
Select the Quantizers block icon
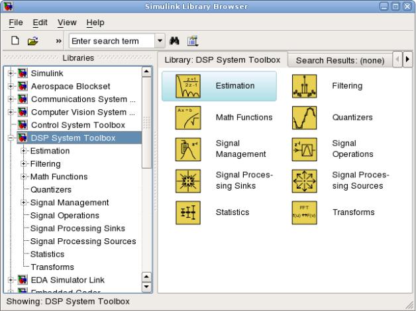304,118
